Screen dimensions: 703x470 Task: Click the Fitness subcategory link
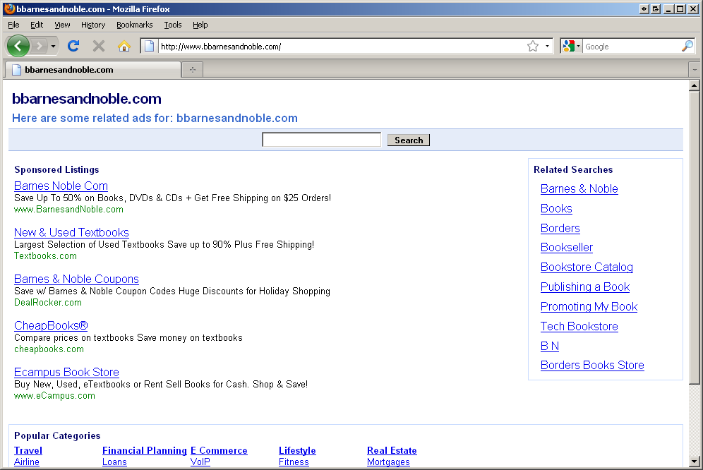[294, 462]
